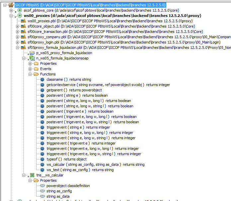Click the SICOF PBtoWS workspace icon
The width and height of the screenshot is (231, 201).
point(11,5)
